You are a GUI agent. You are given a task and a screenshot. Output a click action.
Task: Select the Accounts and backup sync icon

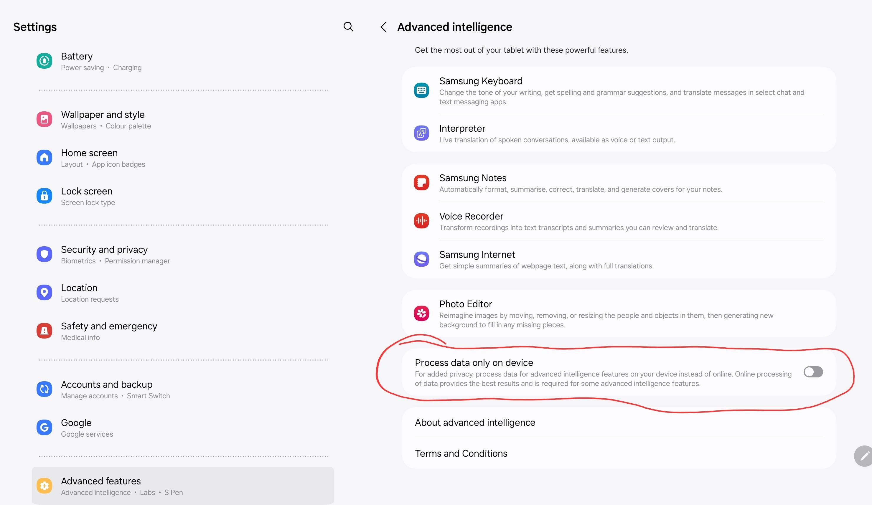(44, 389)
